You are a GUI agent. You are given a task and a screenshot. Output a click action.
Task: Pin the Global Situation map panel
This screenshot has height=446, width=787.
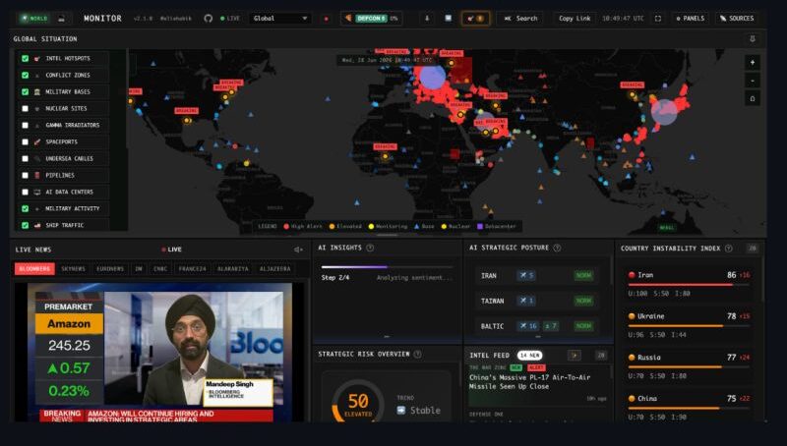click(753, 39)
